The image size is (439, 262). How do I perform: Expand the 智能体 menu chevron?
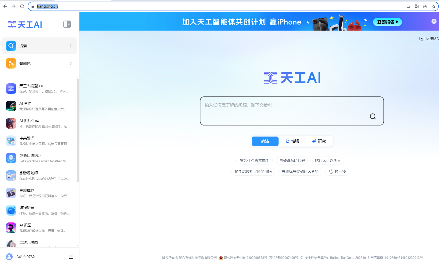(71, 63)
